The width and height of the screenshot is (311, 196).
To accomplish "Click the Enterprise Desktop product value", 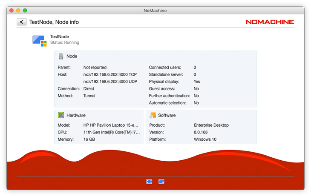I will pyautogui.click(x=211, y=125).
